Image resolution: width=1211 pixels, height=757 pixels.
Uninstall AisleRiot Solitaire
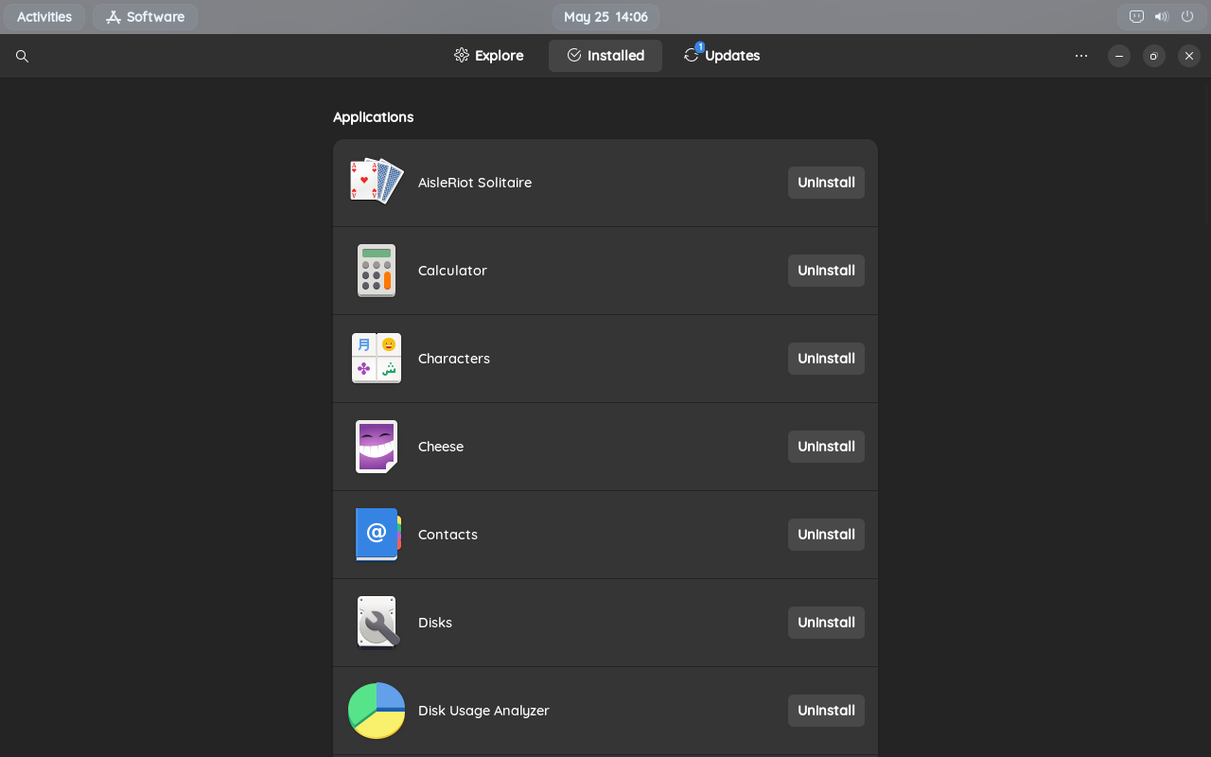(826, 183)
